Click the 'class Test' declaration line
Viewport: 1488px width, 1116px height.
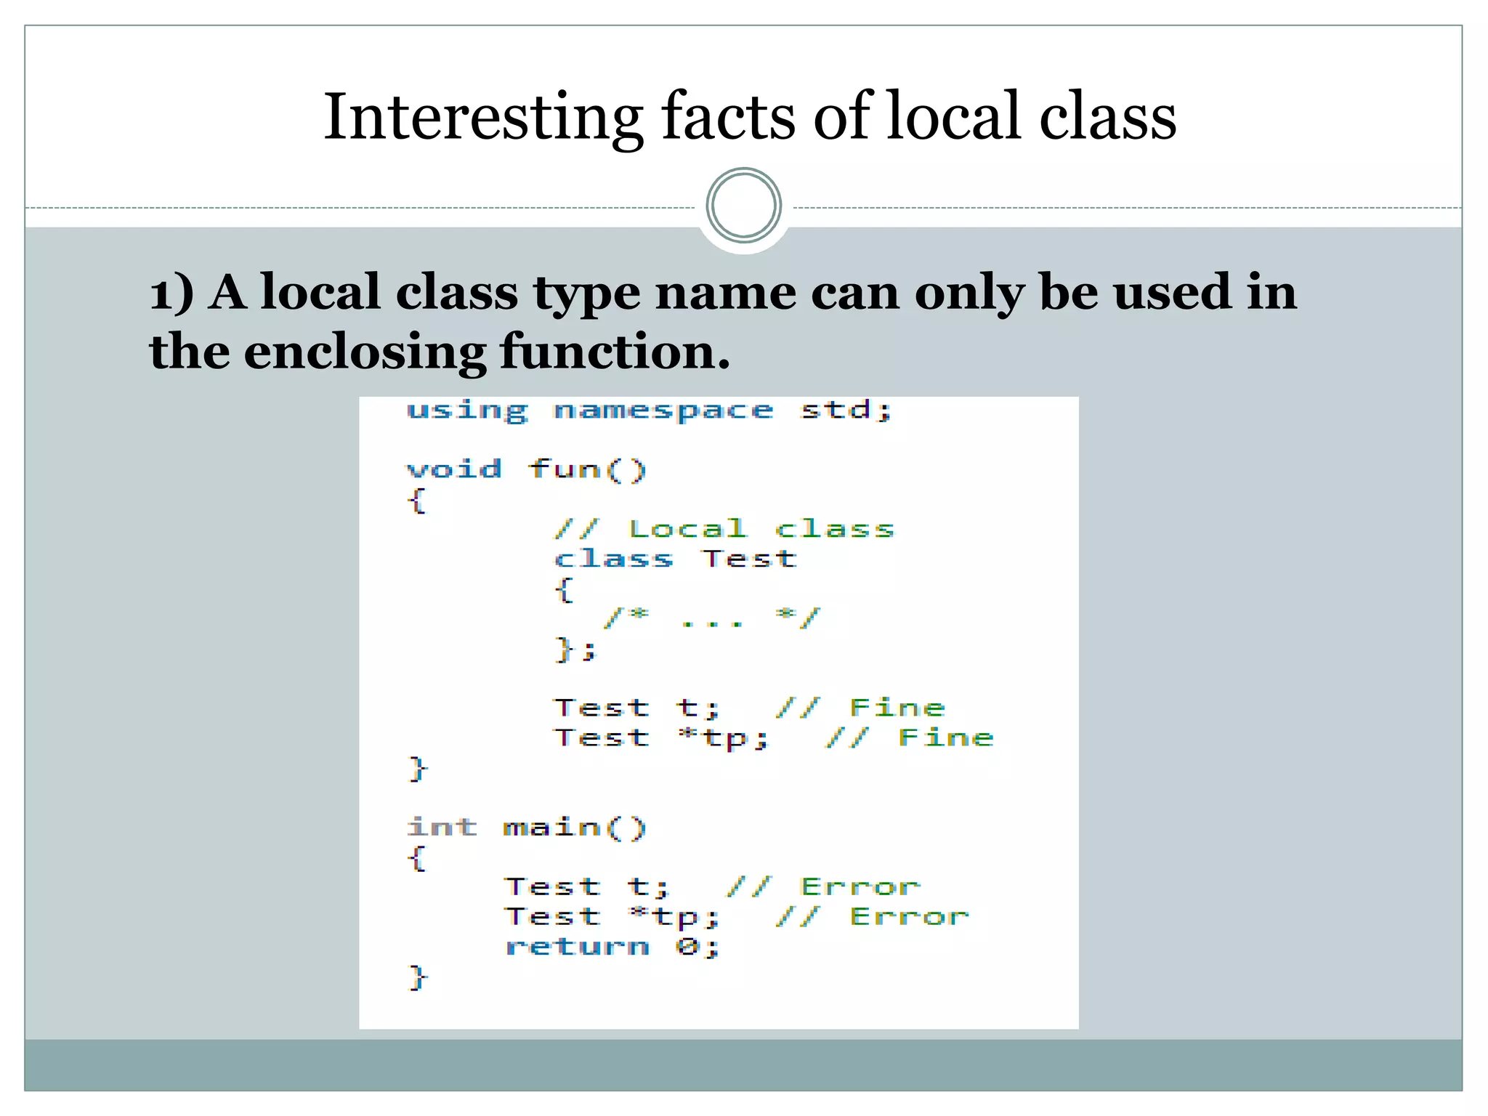tap(676, 559)
